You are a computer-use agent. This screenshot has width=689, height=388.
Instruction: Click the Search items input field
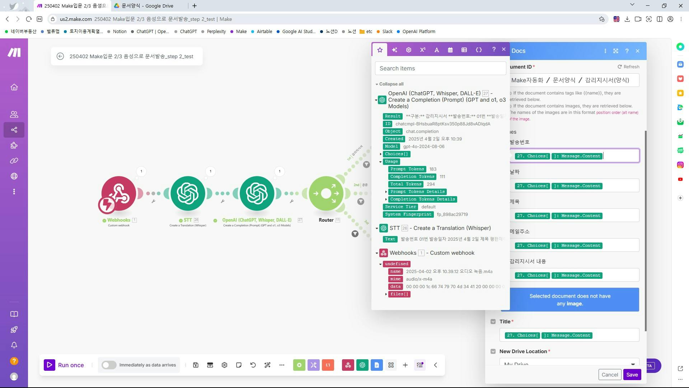point(440,68)
